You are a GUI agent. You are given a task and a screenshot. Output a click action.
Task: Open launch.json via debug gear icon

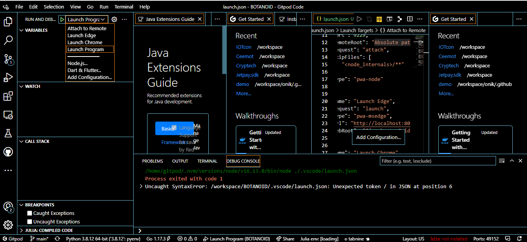tap(114, 19)
